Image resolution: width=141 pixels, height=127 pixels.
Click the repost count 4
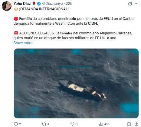point(48,124)
